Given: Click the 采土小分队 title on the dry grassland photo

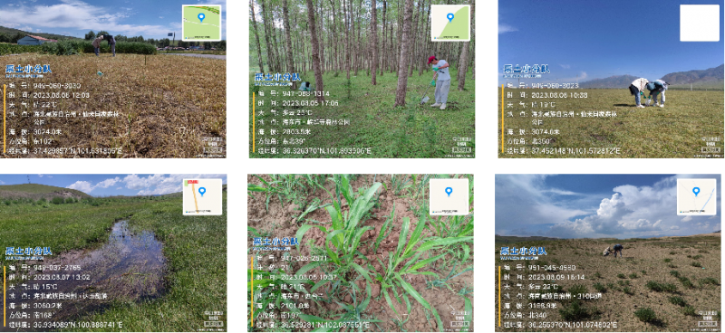Looking at the screenshot, I should 29,70.
